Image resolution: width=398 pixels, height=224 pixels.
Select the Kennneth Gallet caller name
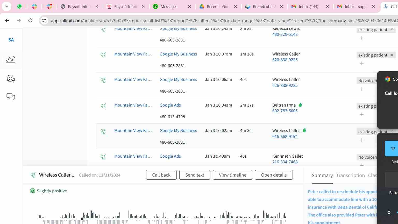coord(287,156)
